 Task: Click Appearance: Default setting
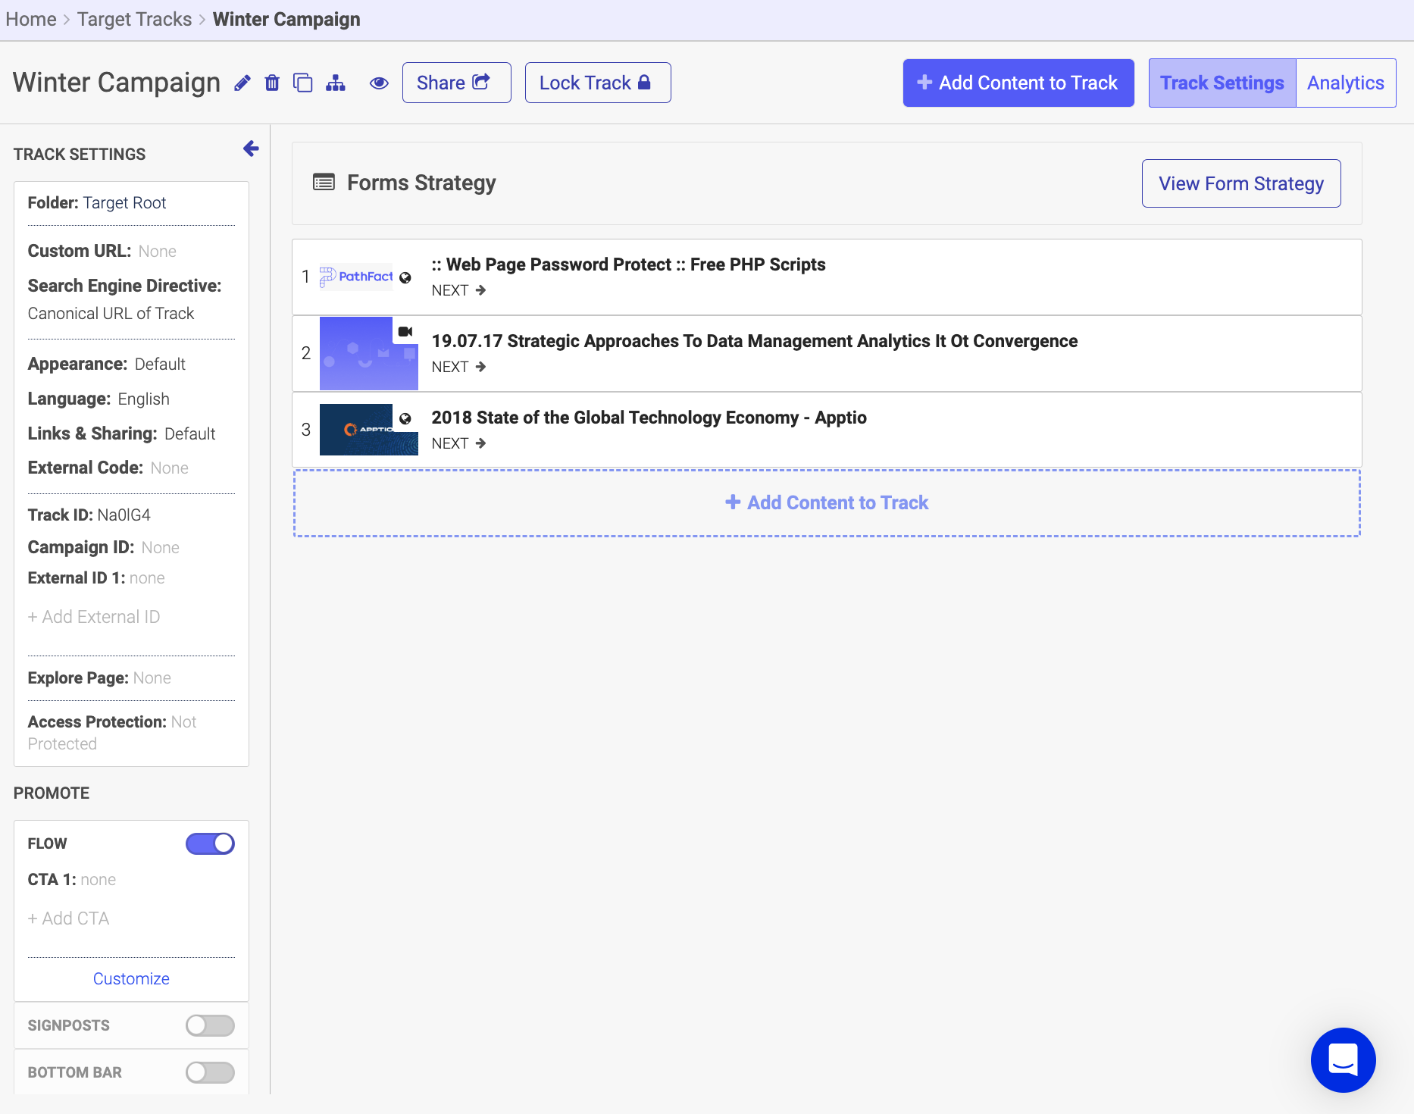coord(106,364)
